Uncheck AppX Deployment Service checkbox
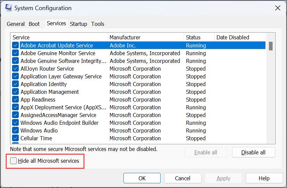Image resolution: width=287 pixels, height=188 pixels. click(15, 107)
